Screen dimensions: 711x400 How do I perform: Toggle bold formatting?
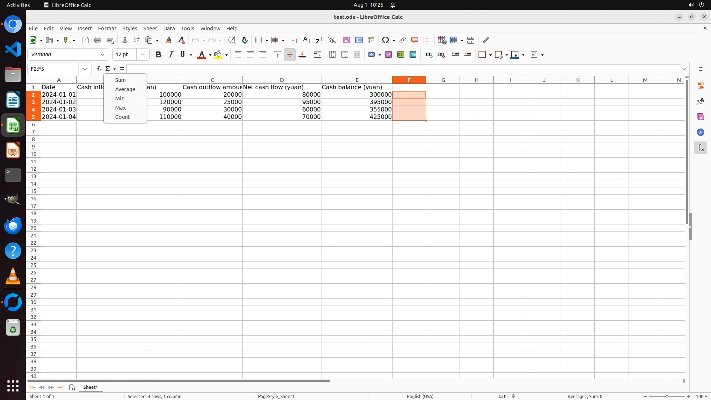(x=158, y=55)
